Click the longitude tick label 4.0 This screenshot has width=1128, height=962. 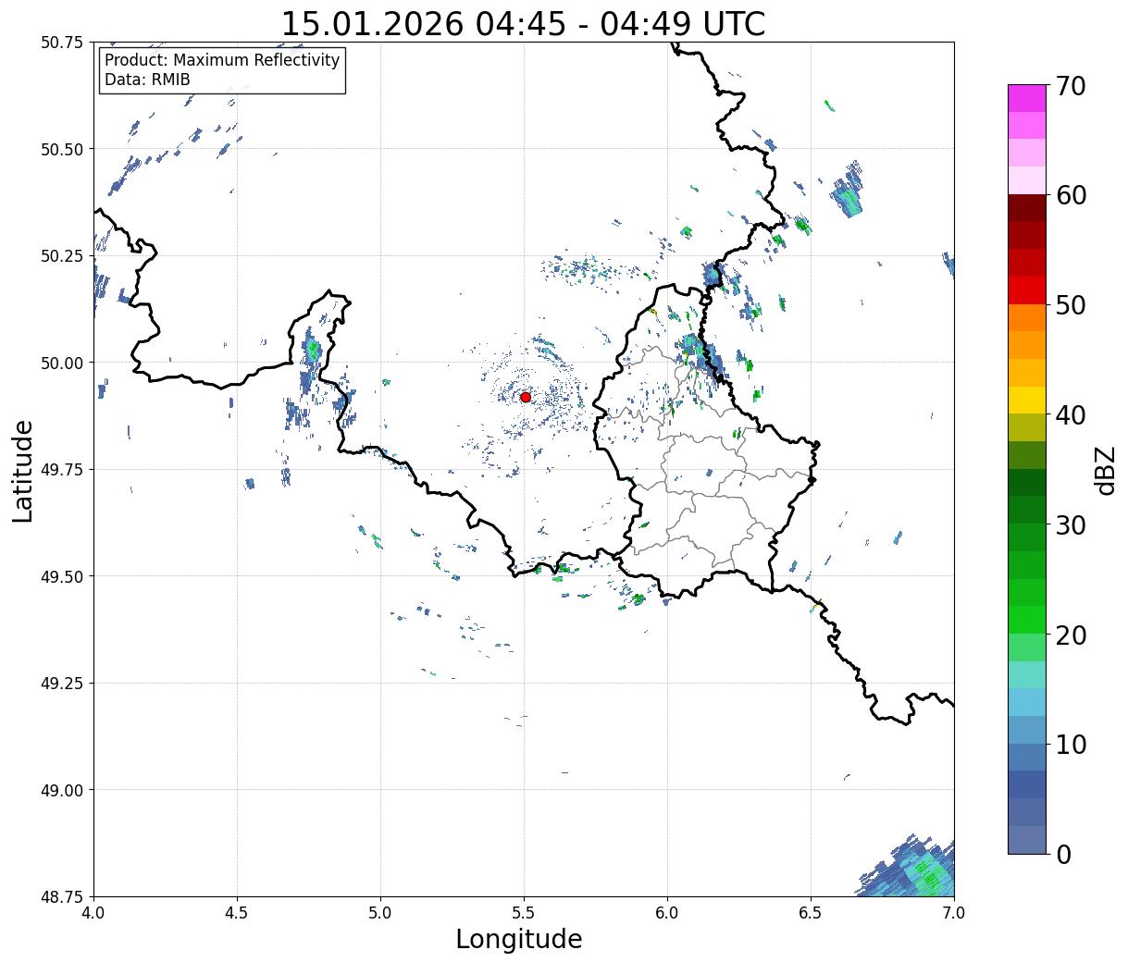(x=93, y=912)
